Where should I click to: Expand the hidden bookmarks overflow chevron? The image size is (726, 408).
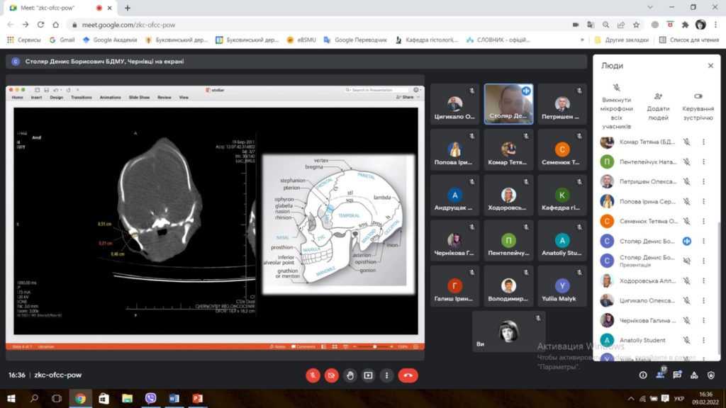[x=583, y=40]
